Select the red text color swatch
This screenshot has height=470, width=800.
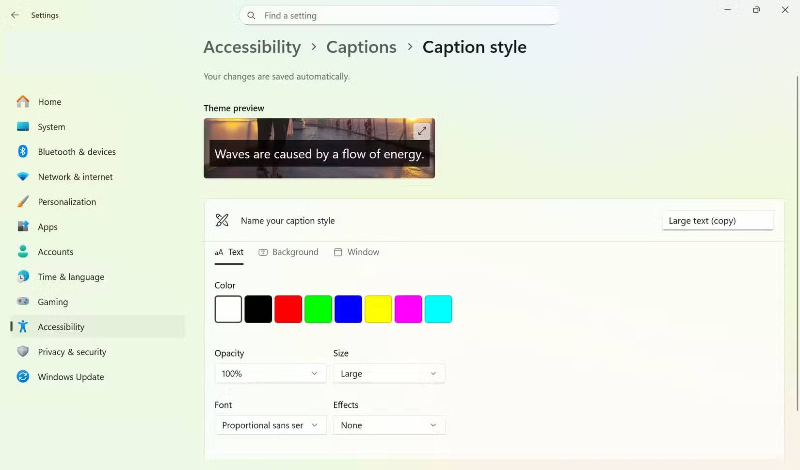[288, 309]
